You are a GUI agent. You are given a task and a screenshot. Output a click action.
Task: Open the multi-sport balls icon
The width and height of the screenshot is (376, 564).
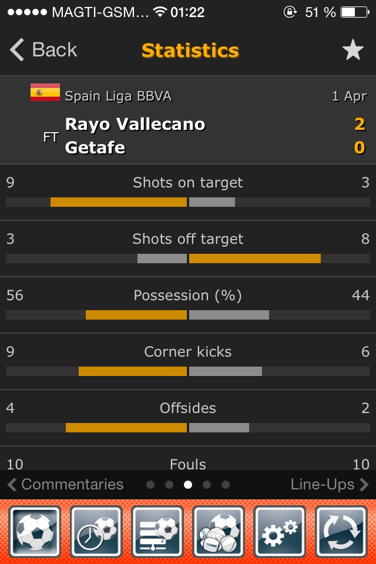click(219, 532)
